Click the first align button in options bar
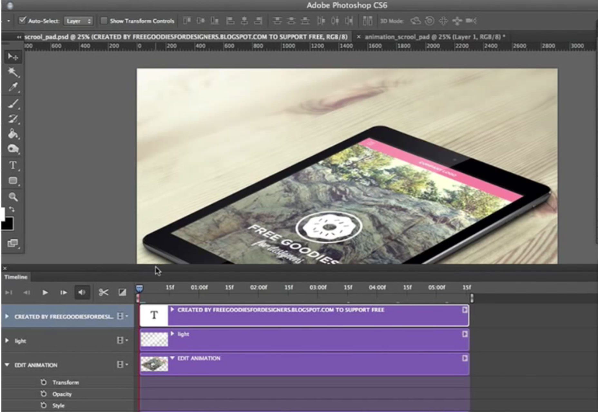The image size is (598, 412). (187, 21)
